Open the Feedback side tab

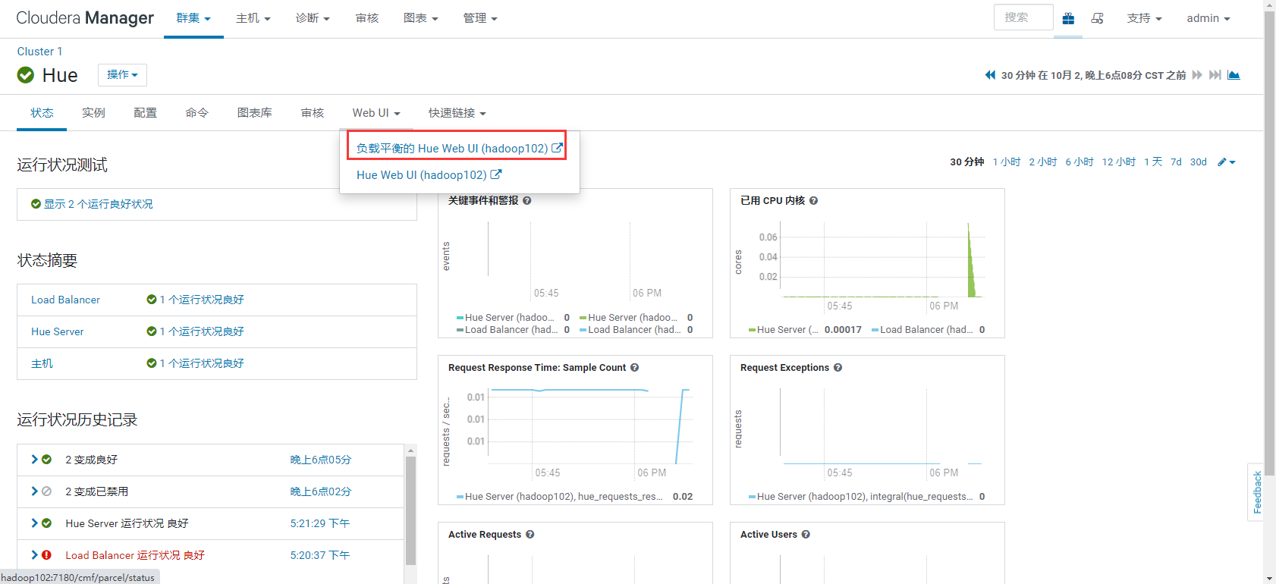[x=1256, y=492]
